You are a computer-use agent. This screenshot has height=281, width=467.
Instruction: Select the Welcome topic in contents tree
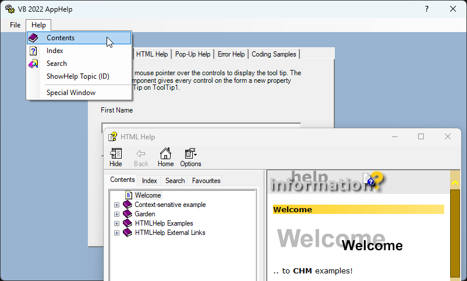point(148,195)
